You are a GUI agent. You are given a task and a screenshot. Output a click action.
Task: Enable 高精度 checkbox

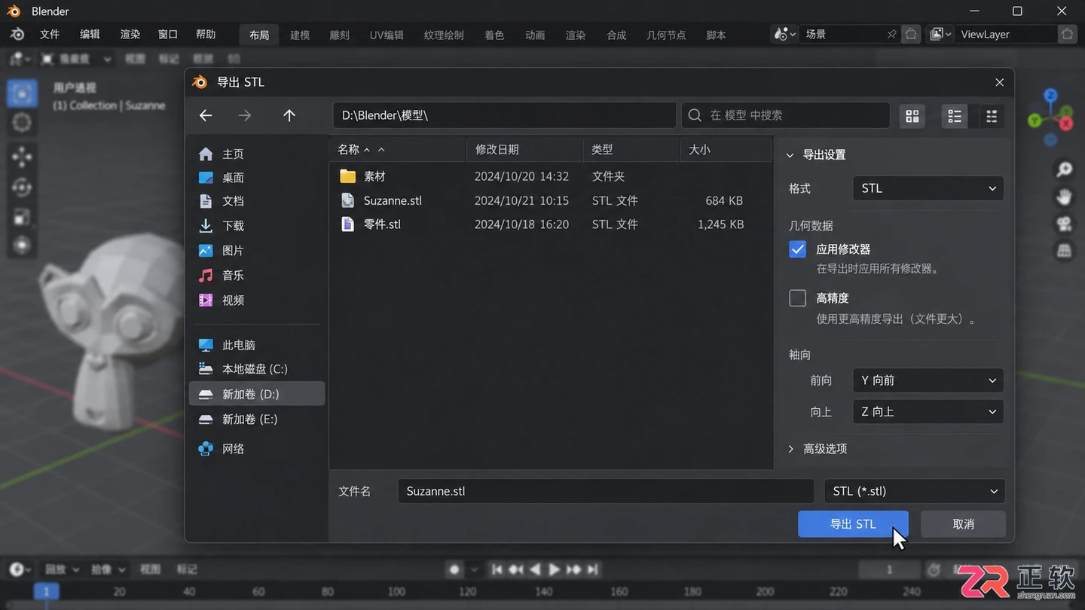(797, 298)
